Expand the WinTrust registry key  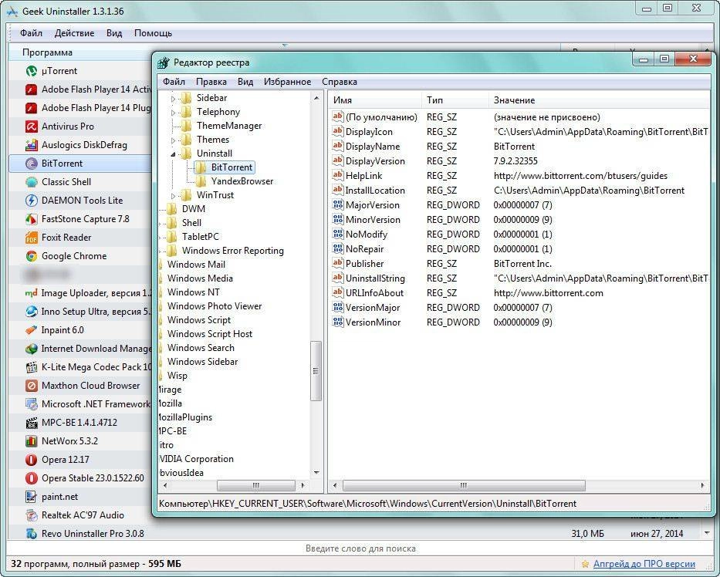pos(173,195)
